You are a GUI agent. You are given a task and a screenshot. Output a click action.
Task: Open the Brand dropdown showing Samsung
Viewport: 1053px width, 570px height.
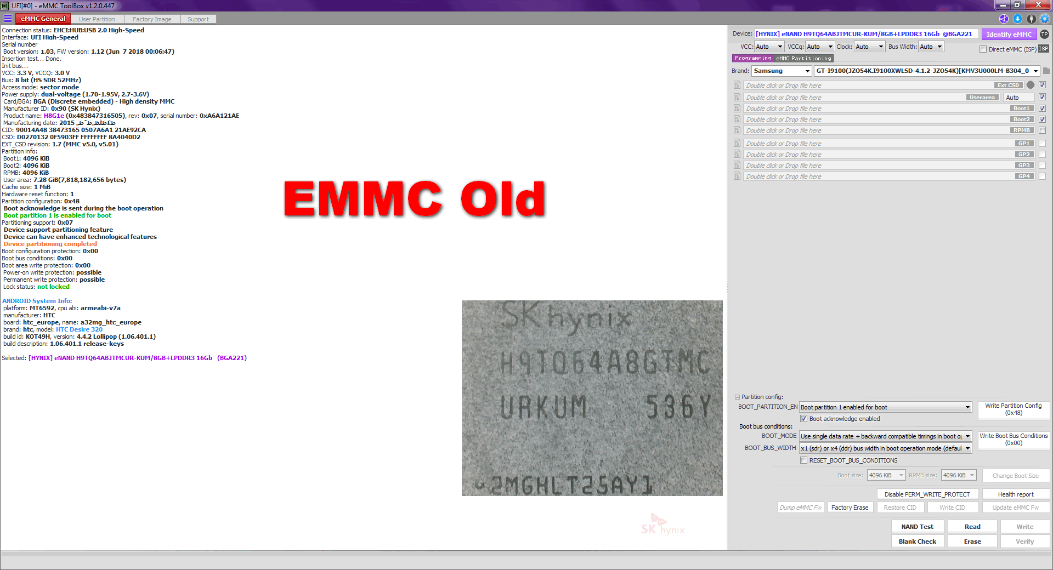[782, 71]
